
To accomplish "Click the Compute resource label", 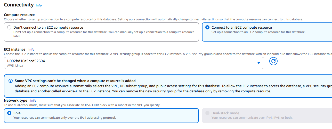I will [x=19, y=15].
